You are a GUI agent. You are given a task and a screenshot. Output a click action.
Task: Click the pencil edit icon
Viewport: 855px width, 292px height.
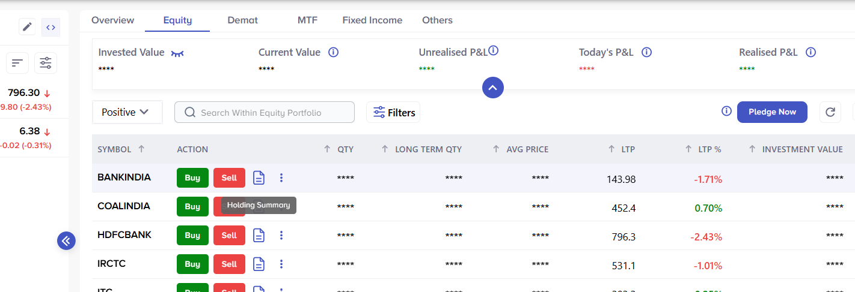(27, 27)
